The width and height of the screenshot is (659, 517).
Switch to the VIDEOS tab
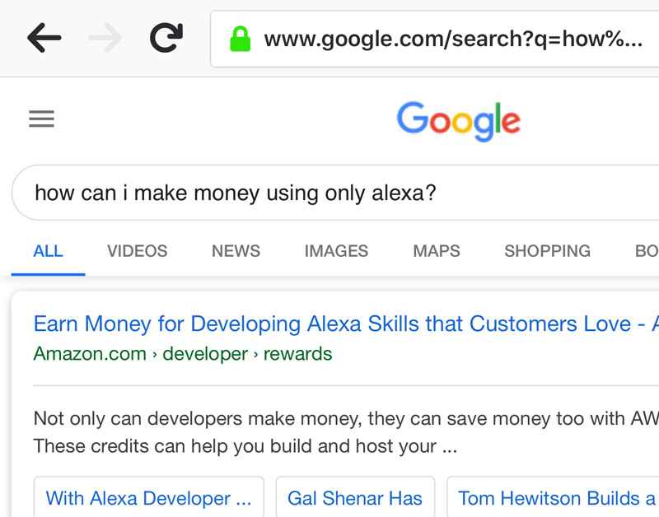(137, 251)
